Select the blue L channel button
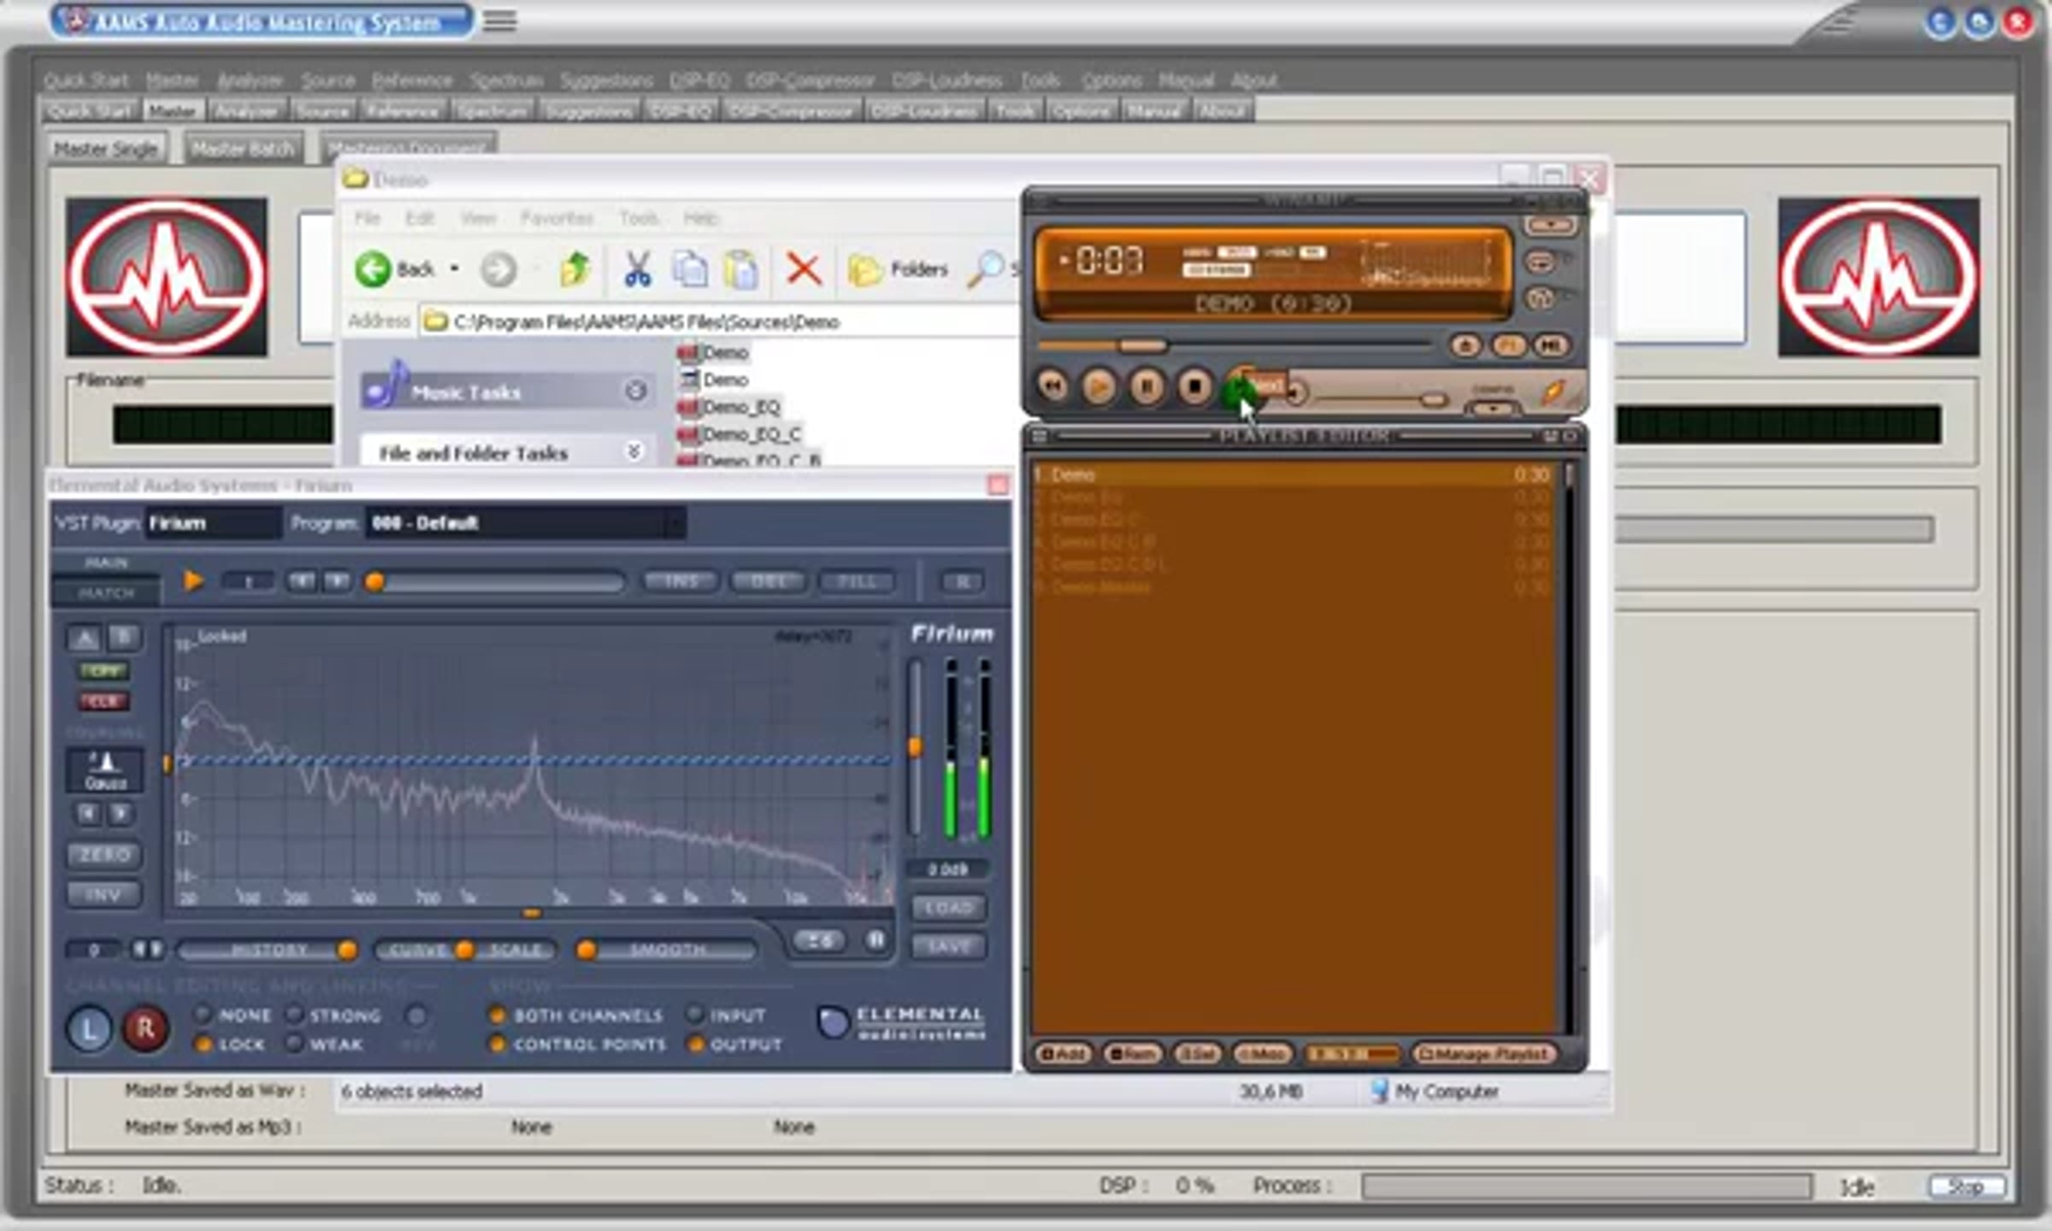Viewport: 2052px width, 1231px height. (x=89, y=1028)
